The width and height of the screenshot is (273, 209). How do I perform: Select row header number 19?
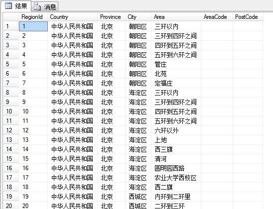tap(11, 196)
